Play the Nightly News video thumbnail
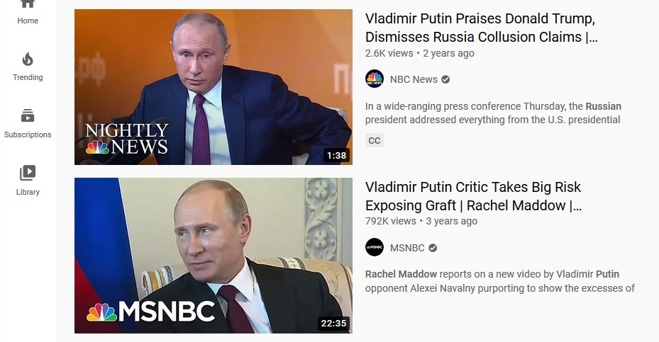Screen dimensions: 659x342 (214, 87)
